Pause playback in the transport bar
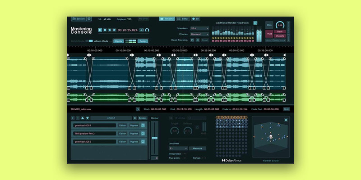Viewport: 361px width, 180px height. tap(100, 30)
